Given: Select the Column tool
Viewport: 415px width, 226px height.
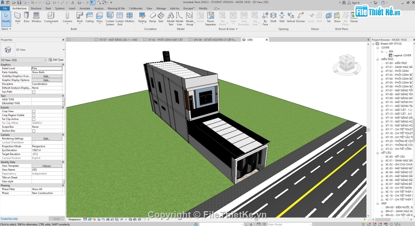Looking at the screenshot, I should 67,17.
